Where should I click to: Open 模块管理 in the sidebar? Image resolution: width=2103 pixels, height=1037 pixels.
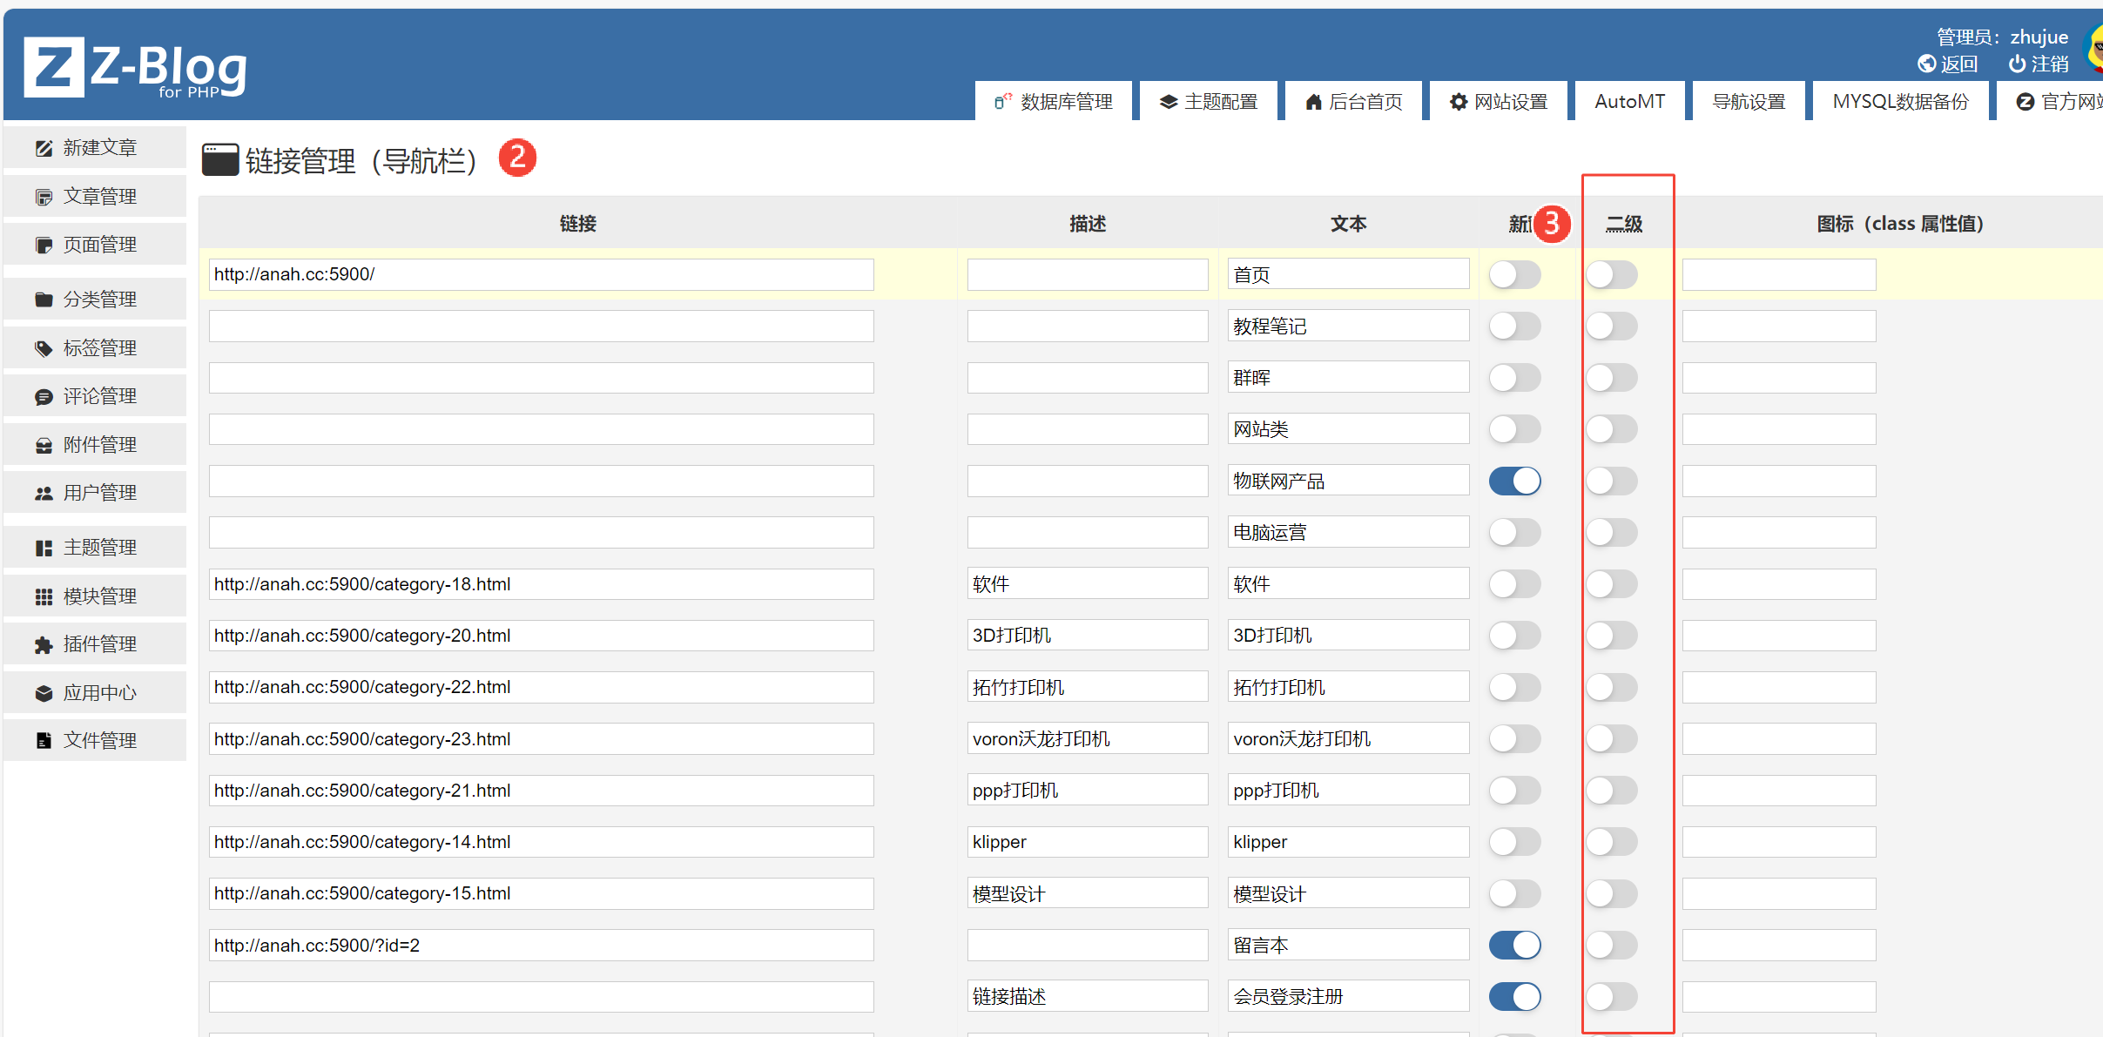coord(95,596)
